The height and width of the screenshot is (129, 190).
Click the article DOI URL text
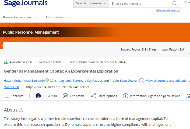[58, 87]
